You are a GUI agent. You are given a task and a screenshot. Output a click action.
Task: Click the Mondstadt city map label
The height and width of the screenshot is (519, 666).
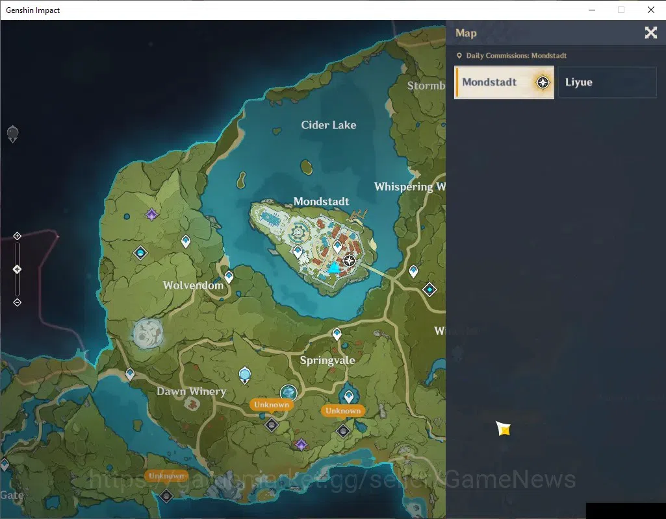click(321, 201)
